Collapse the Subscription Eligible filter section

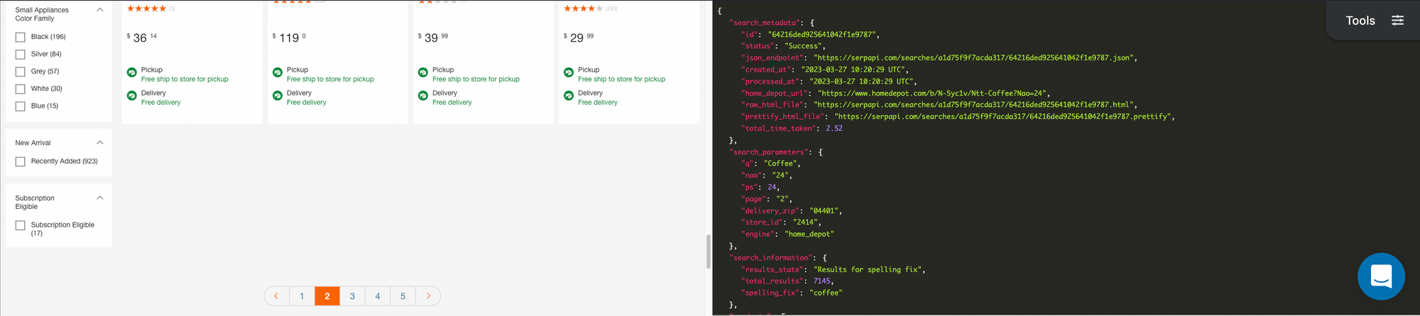pos(100,198)
